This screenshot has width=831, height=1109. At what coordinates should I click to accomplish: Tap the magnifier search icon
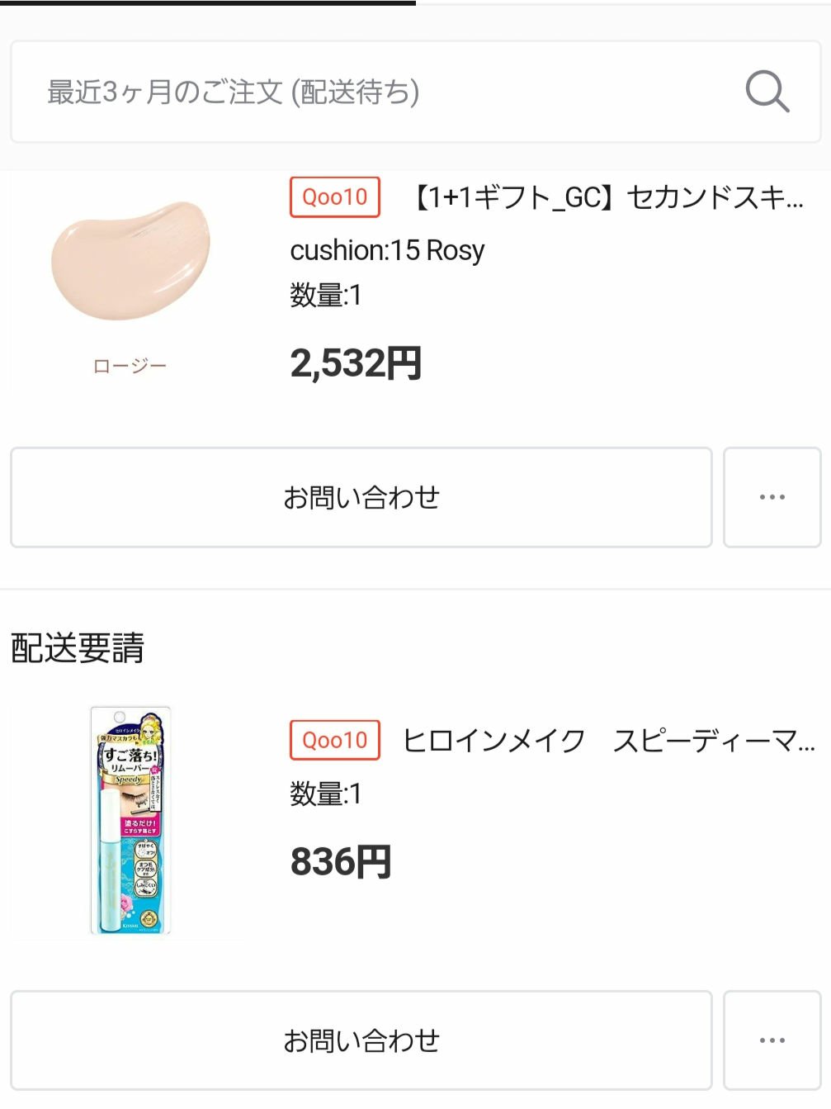click(x=767, y=92)
